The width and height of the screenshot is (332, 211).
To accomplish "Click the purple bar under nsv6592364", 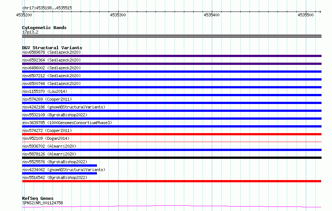I will tap(172, 64).
